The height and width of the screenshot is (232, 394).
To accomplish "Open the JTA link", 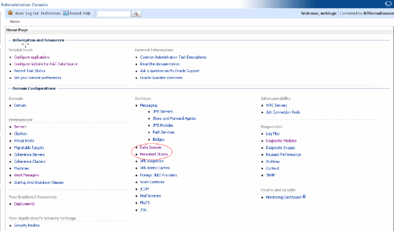I will click(x=143, y=210).
